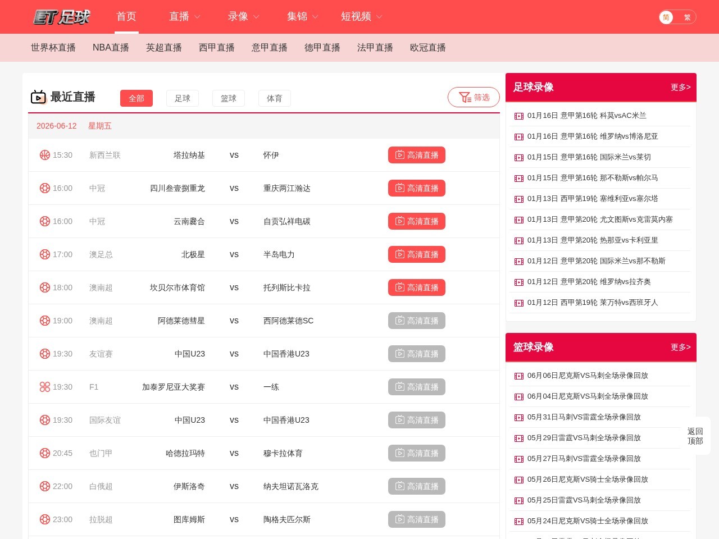Click team name 重庆两江瀚达
The height and width of the screenshot is (539, 719).
[287, 188]
